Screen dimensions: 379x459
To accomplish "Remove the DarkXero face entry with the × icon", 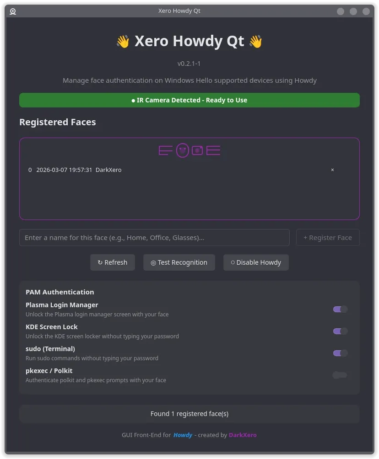I will coord(332,170).
